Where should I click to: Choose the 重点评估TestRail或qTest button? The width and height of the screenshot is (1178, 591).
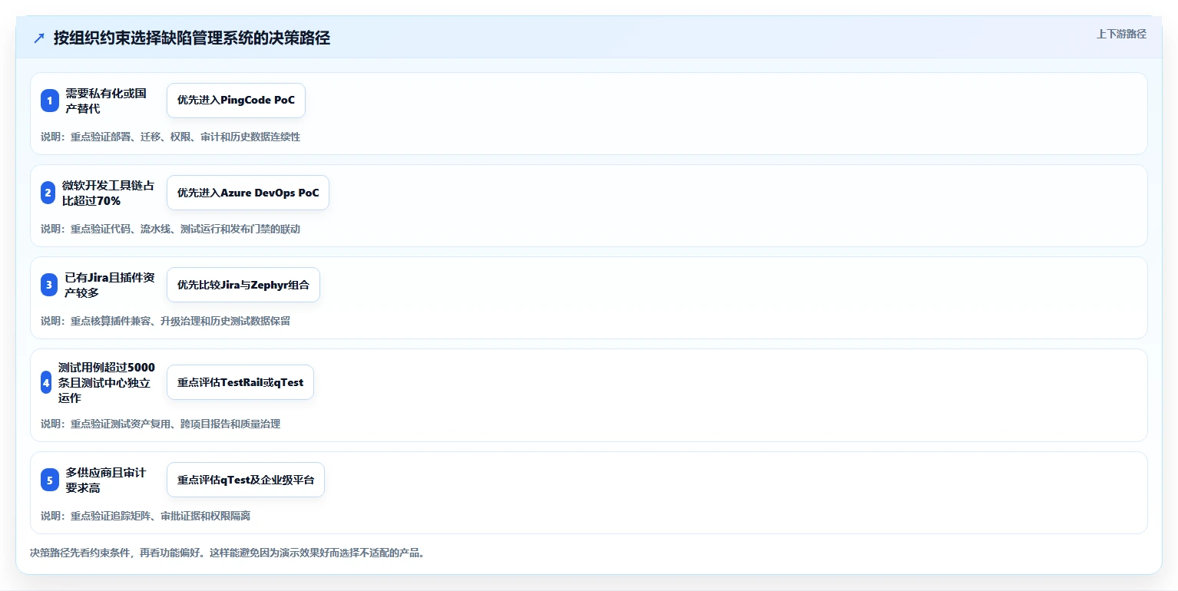pos(240,382)
